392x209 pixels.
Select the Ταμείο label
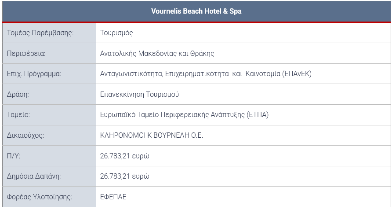pos(18,115)
